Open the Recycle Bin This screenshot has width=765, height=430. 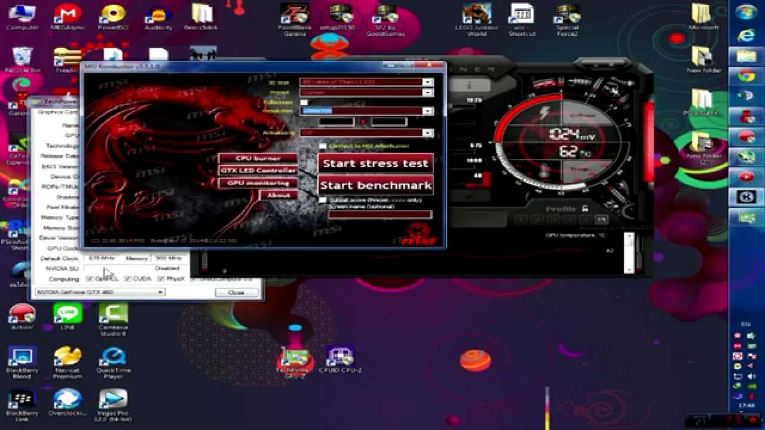coord(22,60)
